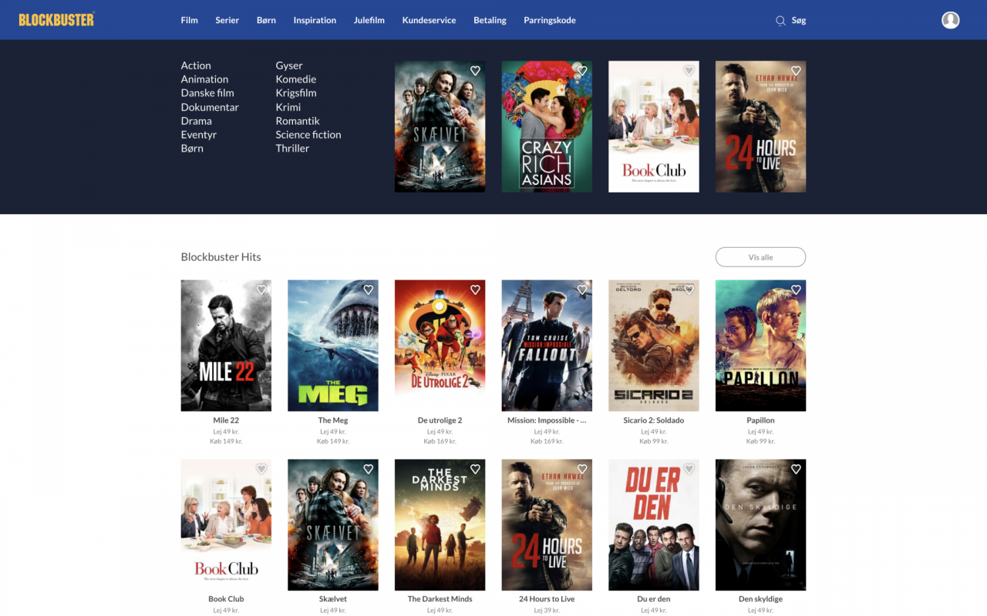987x616 pixels.
Task: Browse the Krimi genre
Action: (x=288, y=107)
